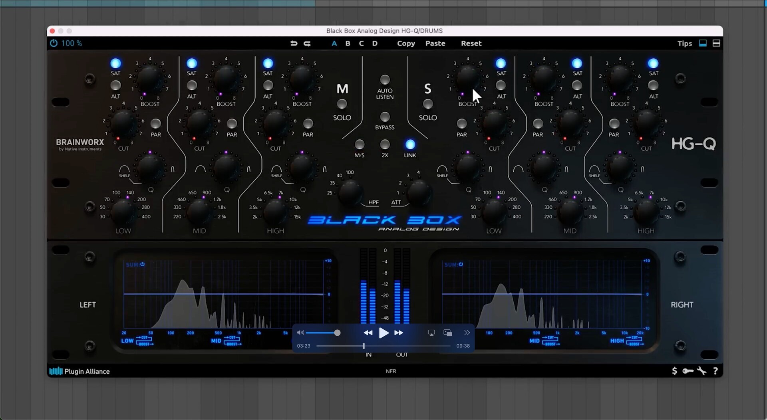
Task: Adjust the video volume slider
Action: (323, 333)
